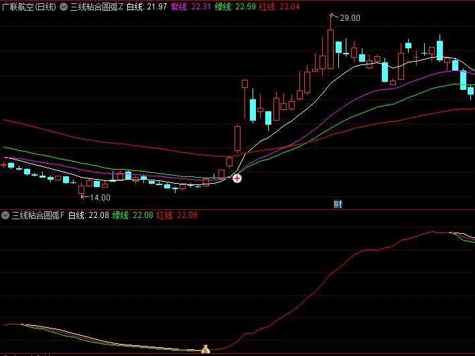The height and width of the screenshot is (356, 475).
Task: Click the 广联航空(日线) stock title
Action: [x=29, y=7]
